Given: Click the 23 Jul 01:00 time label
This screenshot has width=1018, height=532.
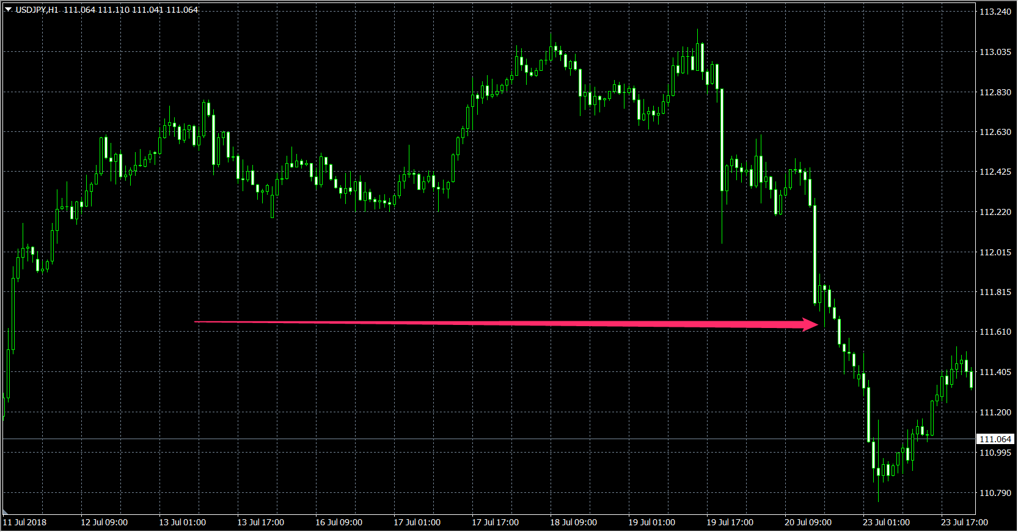Looking at the screenshot, I should click(887, 522).
